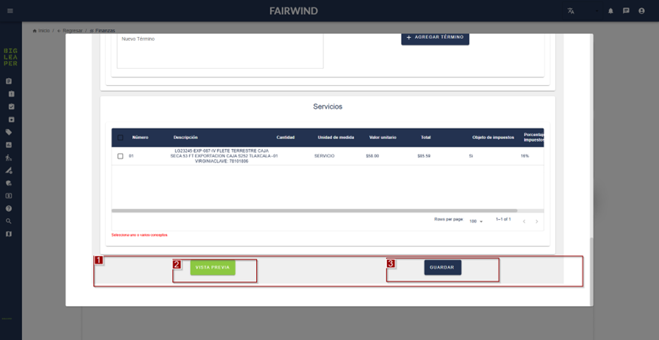Open the notifications bell
The height and width of the screenshot is (340, 659).
point(610,11)
